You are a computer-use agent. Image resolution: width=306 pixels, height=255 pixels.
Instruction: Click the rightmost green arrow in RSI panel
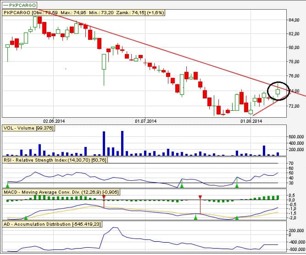pos(237,185)
